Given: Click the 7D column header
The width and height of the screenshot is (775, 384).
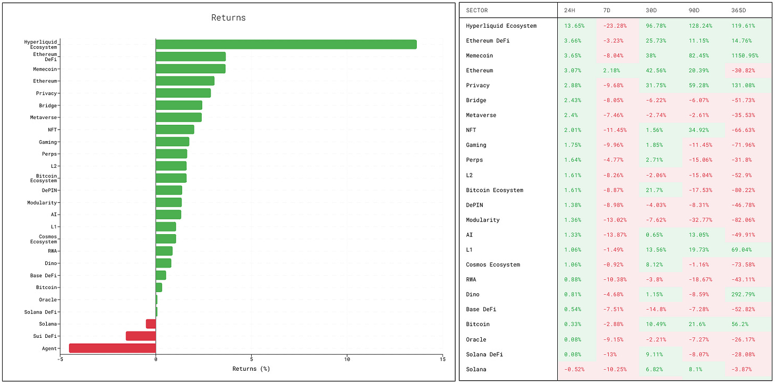Looking at the screenshot, I should tap(607, 10).
